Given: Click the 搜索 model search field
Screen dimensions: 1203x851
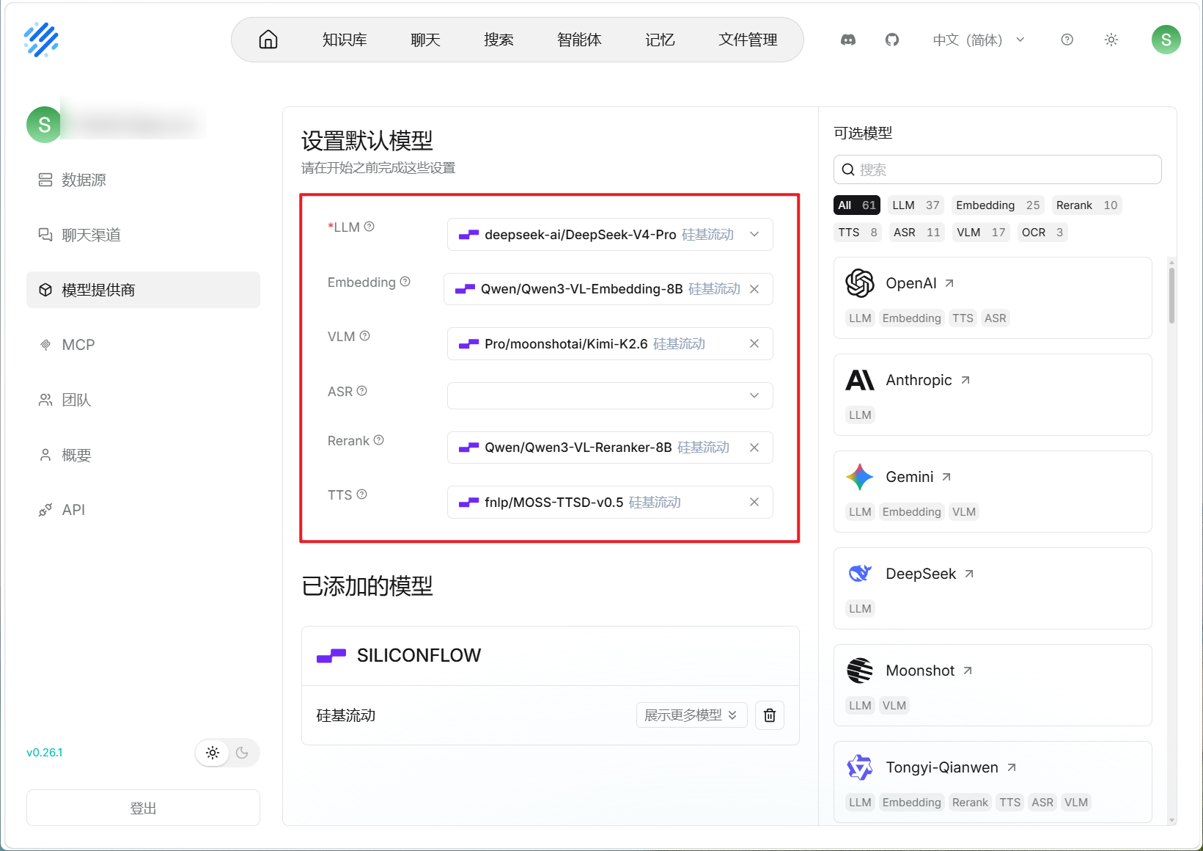Looking at the screenshot, I should [x=997, y=169].
